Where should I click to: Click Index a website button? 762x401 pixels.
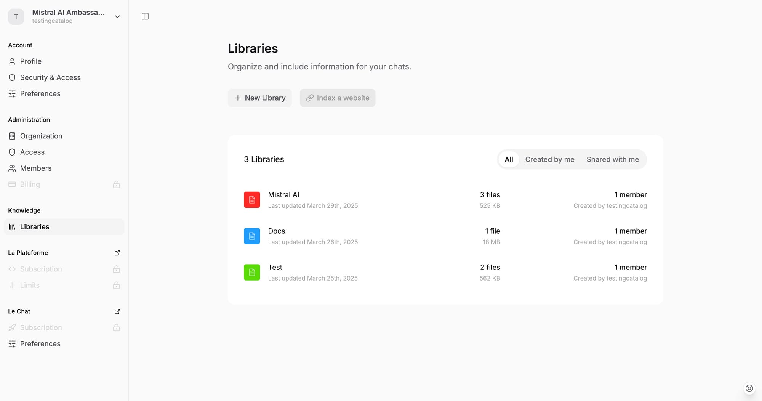tap(338, 98)
